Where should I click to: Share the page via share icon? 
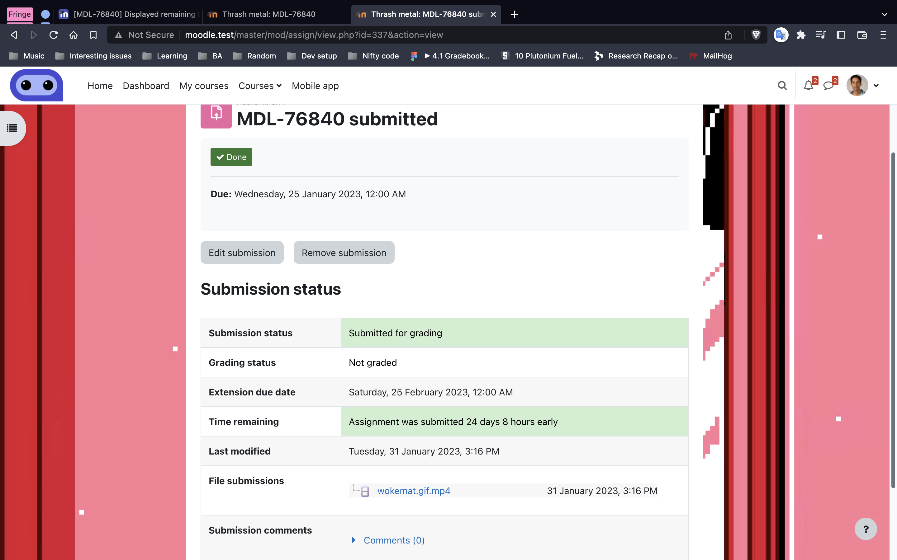[x=728, y=35]
